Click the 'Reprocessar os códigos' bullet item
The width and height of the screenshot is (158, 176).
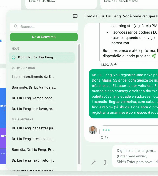point(135,38)
